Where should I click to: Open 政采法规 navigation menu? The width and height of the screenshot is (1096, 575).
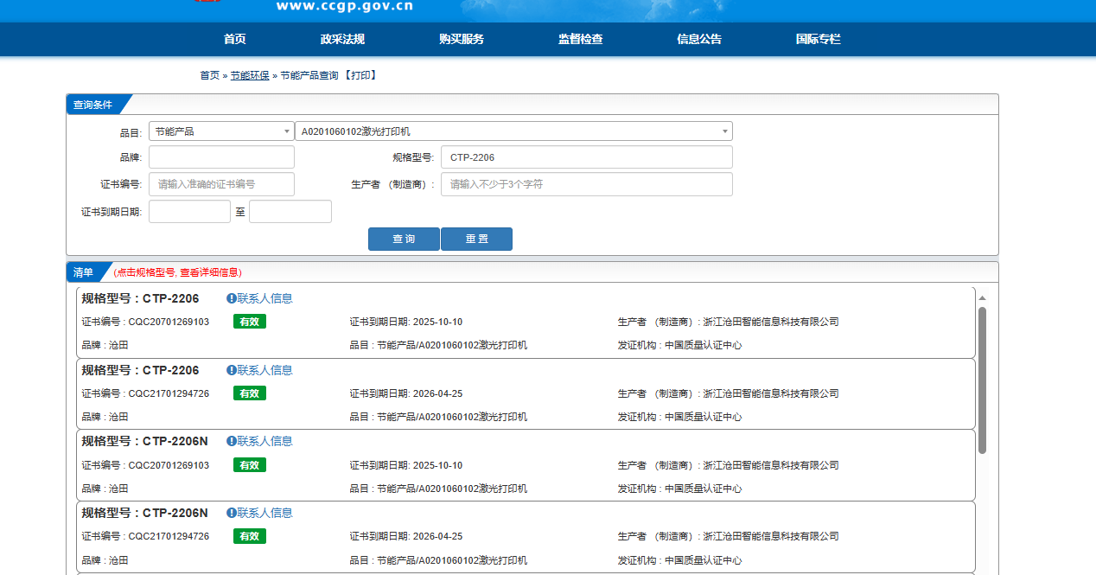tap(342, 39)
